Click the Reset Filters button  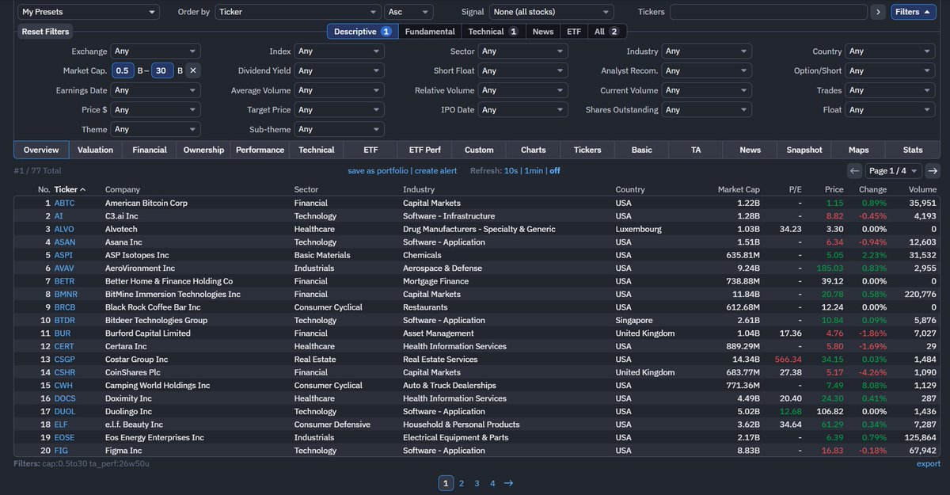pyautogui.click(x=45, y=32)
